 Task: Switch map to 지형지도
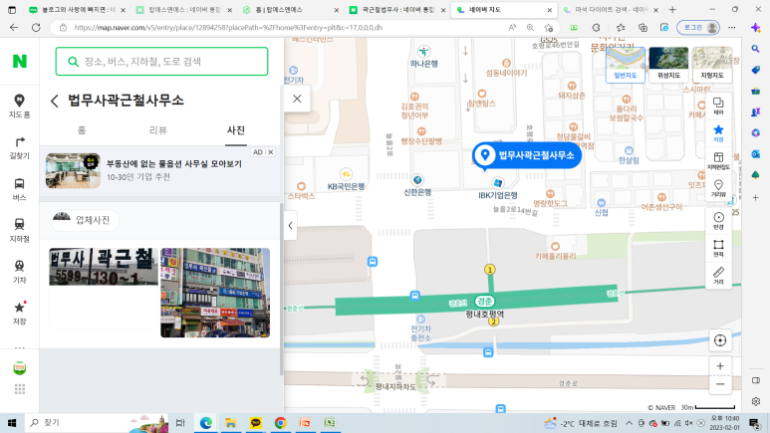(x=712, y=65)
